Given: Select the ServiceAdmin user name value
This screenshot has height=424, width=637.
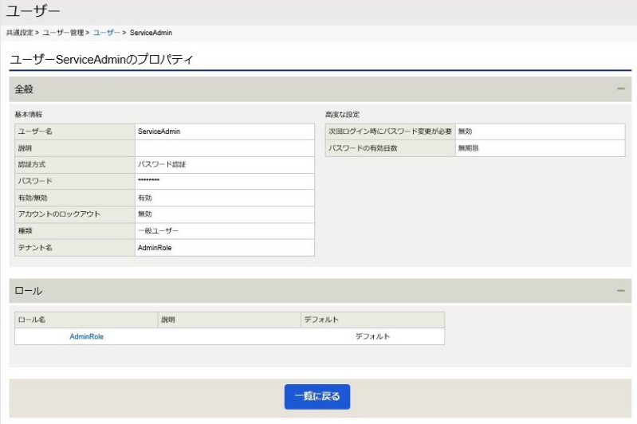Looking at the screenshot, I should (x=225, y=132).
